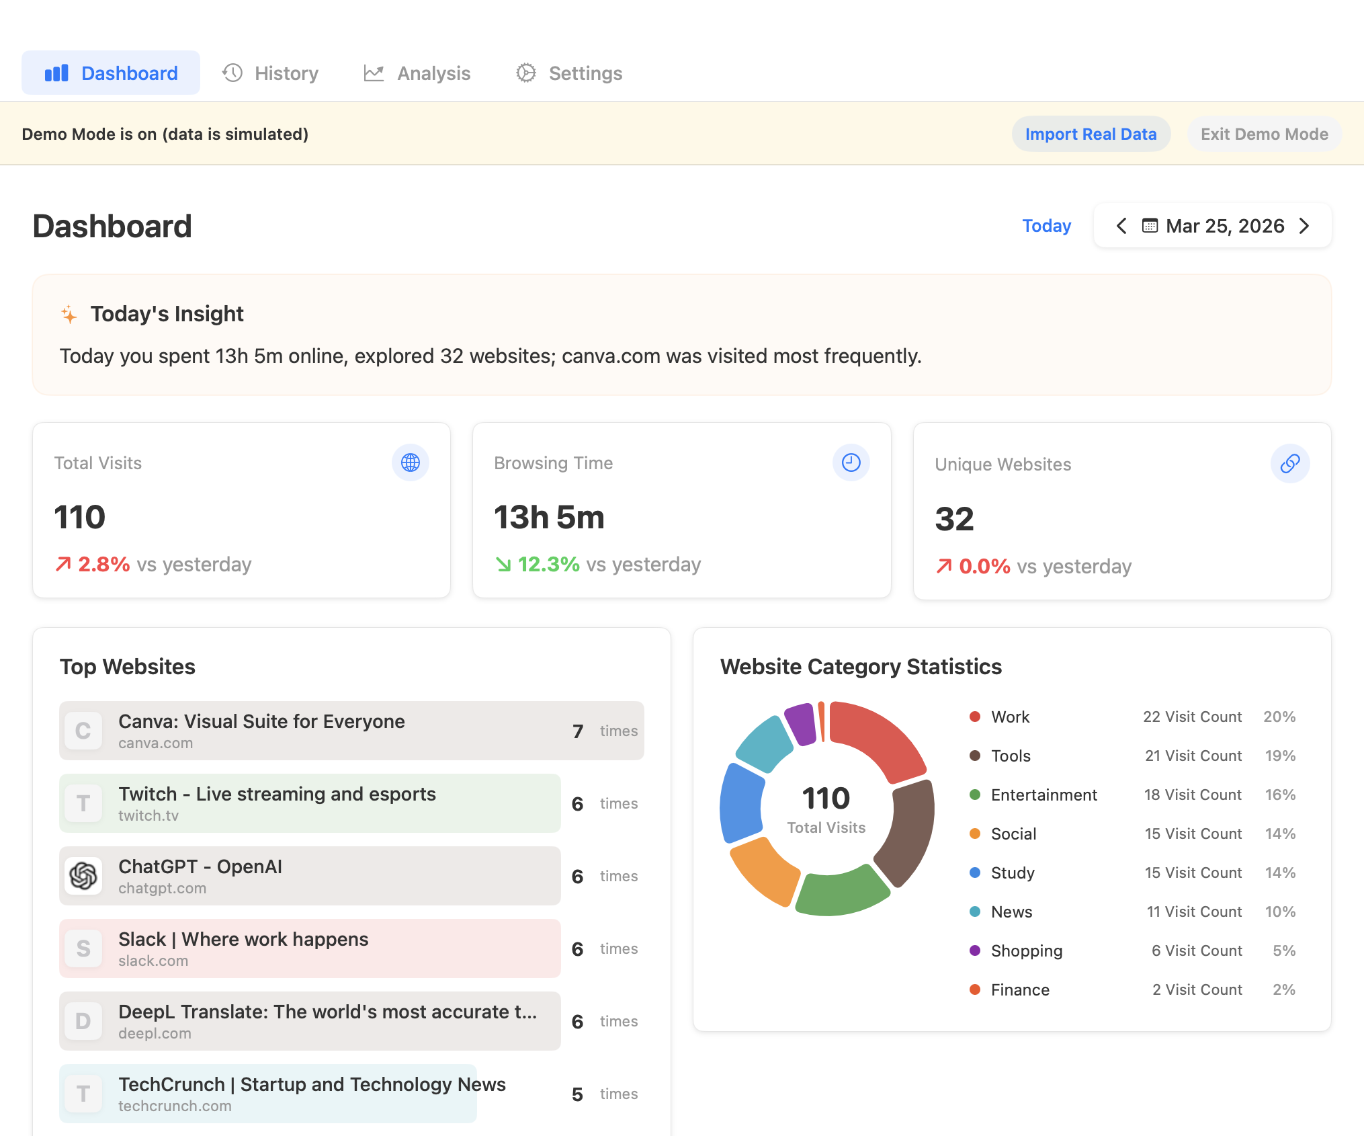Click Today's Insight sparkle icon
This screenshot has height=1136, width=1364.
click(69, 314)
